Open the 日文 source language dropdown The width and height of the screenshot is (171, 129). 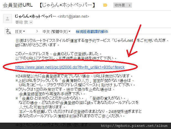pos(20,32)
